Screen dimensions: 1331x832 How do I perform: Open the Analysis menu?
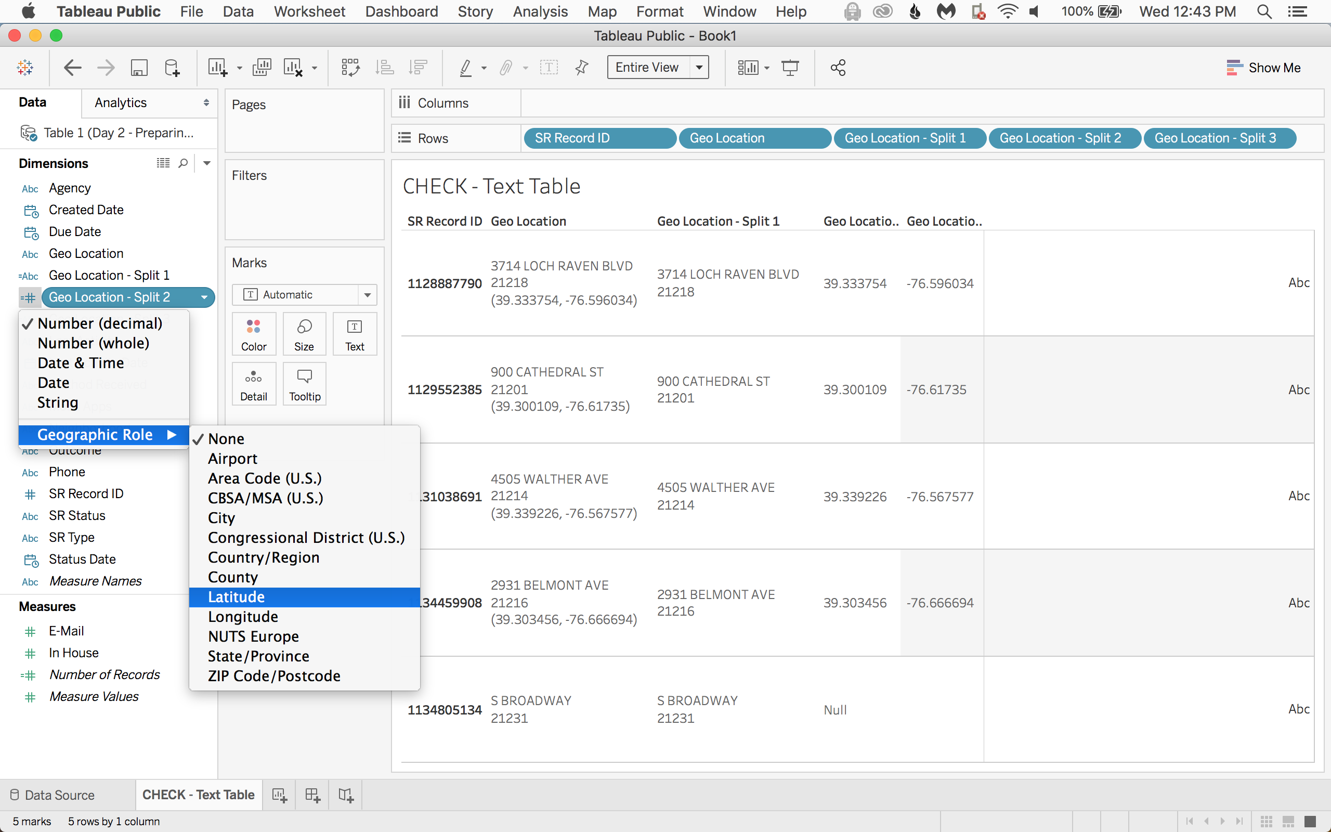540,11
